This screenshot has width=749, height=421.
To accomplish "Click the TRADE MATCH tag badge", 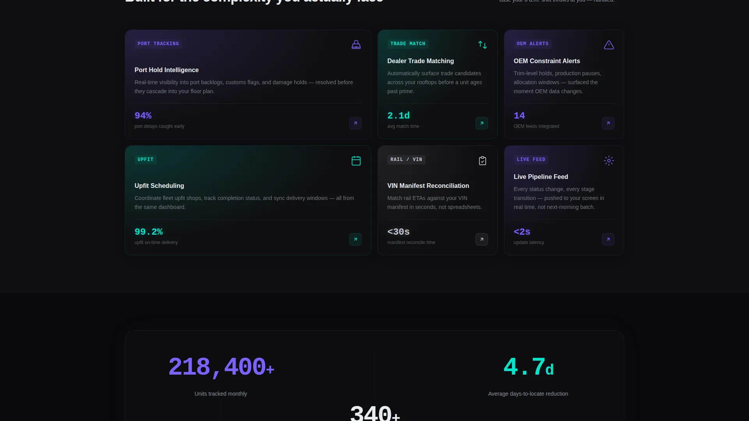I will coord(408,44).
